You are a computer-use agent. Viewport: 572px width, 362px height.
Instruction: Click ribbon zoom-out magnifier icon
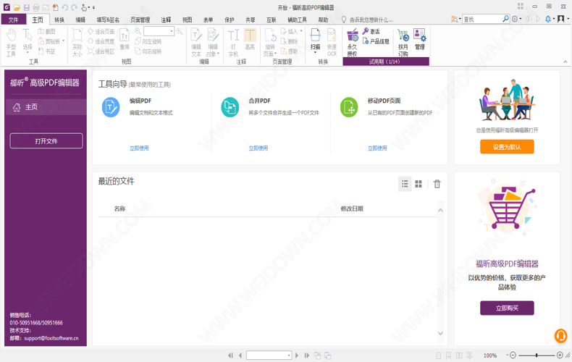tap(138, 31)
